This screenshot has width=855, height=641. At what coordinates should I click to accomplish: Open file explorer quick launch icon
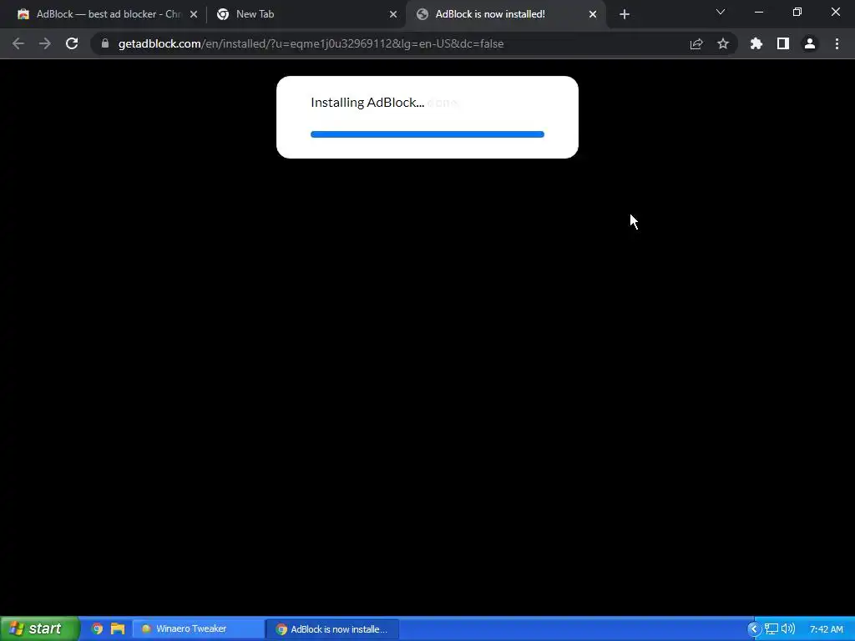coord(118,628)
